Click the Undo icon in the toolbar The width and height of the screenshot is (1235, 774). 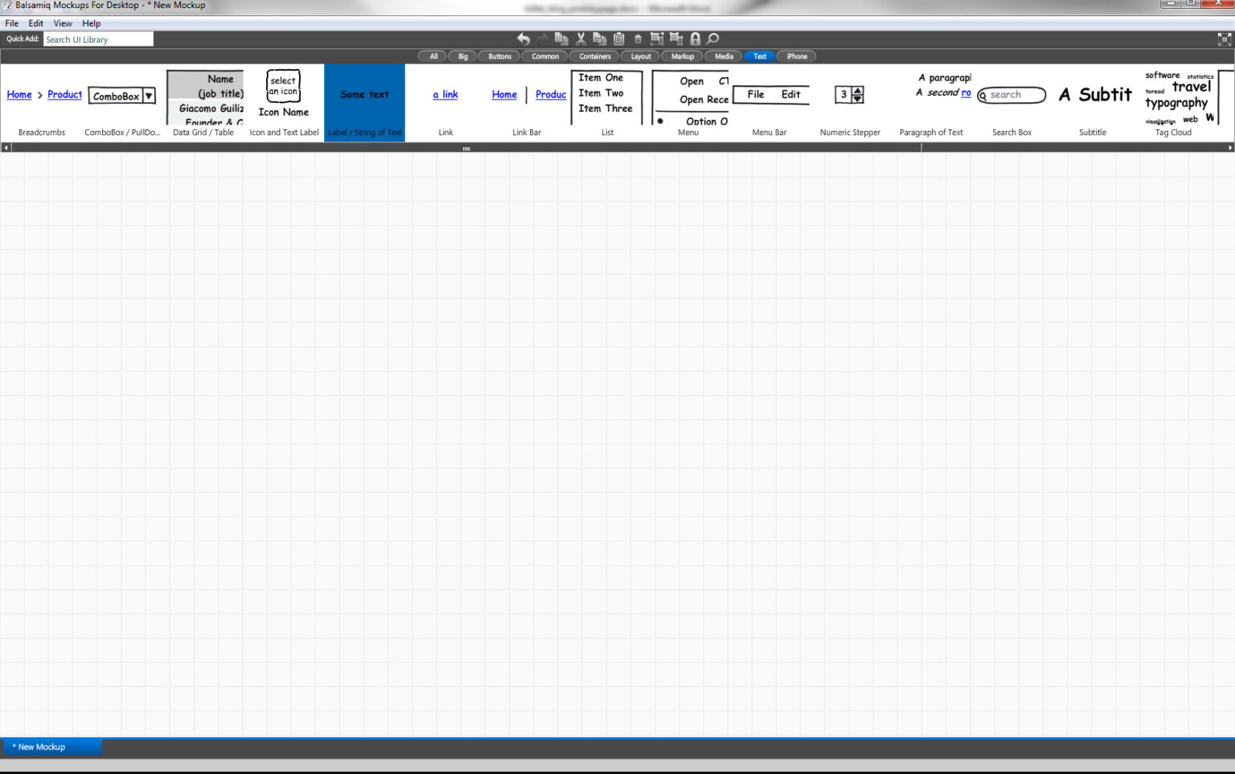[523, 38]
